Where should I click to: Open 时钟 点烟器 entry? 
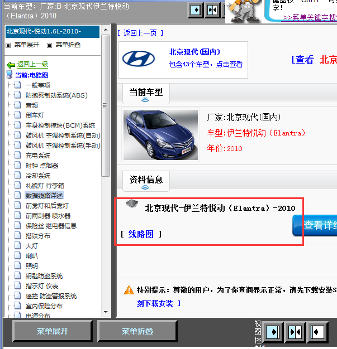[x=42, y=166]
